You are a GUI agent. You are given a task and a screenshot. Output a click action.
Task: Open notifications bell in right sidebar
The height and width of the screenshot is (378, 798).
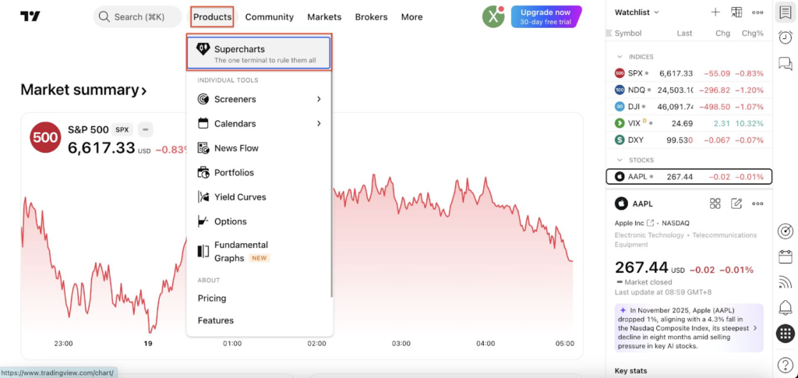786,307
